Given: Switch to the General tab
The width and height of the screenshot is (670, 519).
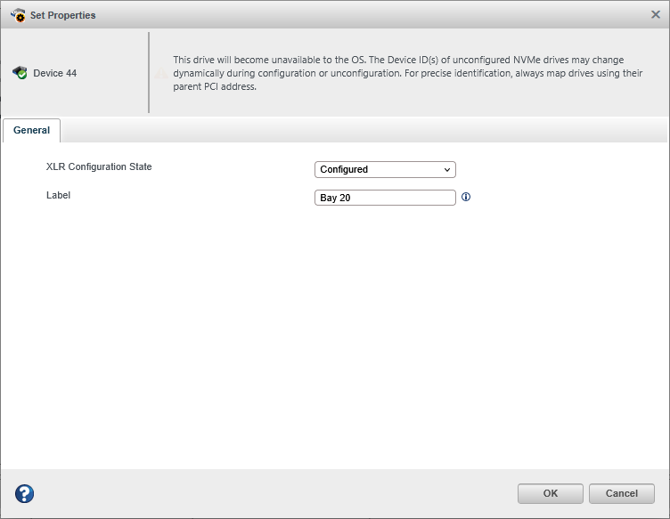Looking at the screenshot, I should coord(31,130).
